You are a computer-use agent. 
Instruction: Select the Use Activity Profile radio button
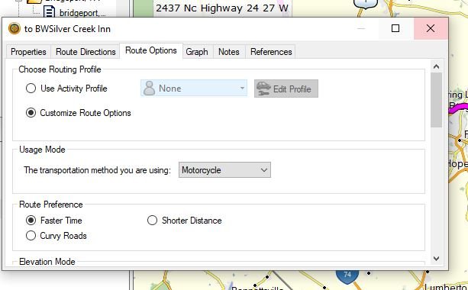coord(31,89)
